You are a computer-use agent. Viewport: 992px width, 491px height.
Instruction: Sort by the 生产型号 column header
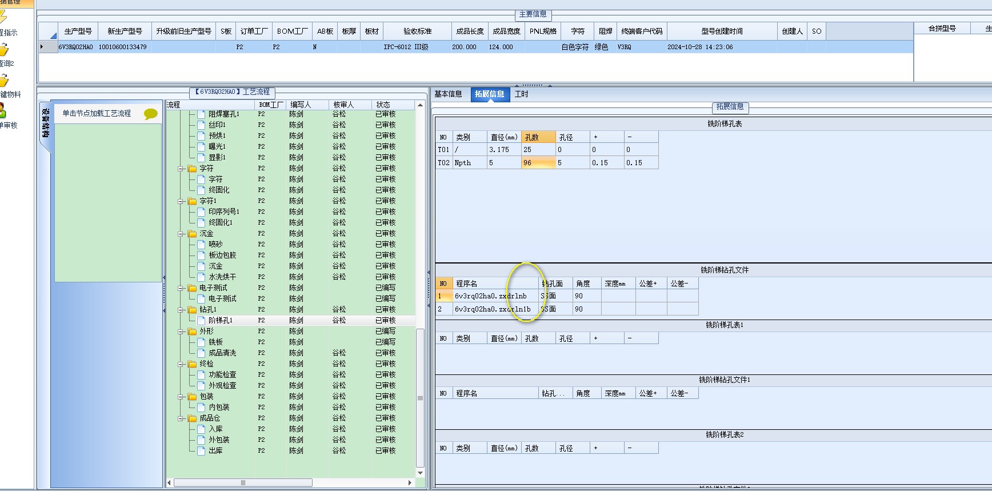coord(78,31)
